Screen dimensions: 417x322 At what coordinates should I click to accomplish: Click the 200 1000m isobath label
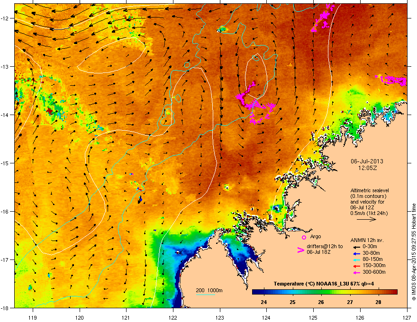pos(209,290)
